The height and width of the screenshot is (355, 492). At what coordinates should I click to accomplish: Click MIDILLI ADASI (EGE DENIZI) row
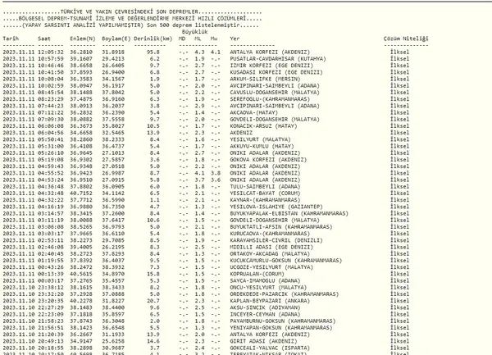(x=206, y=247)
